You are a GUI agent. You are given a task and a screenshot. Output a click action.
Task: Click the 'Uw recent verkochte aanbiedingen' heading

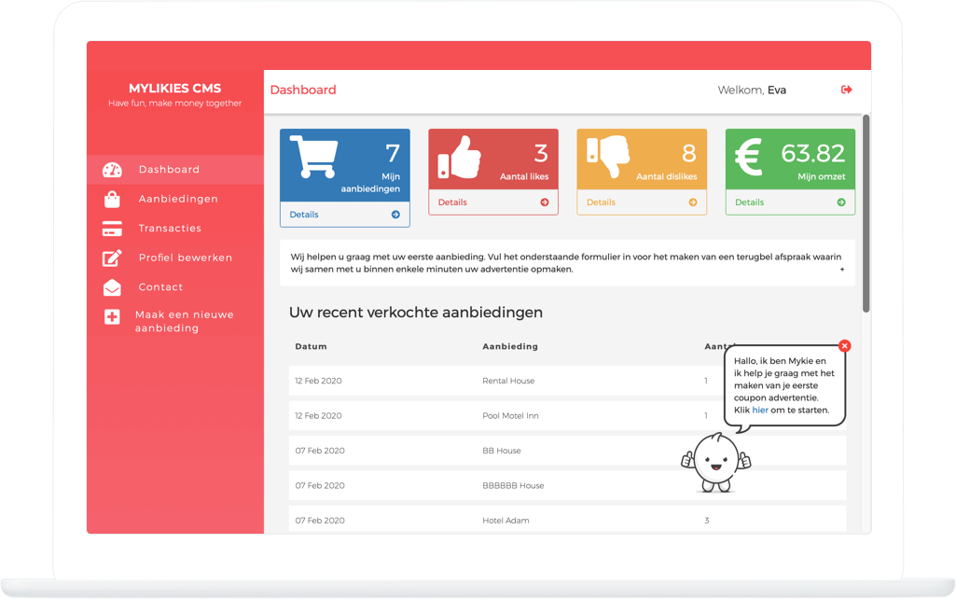(416, 313)
